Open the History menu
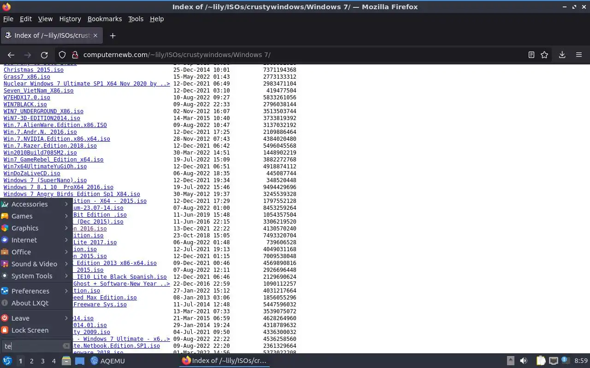 (70, 19)
